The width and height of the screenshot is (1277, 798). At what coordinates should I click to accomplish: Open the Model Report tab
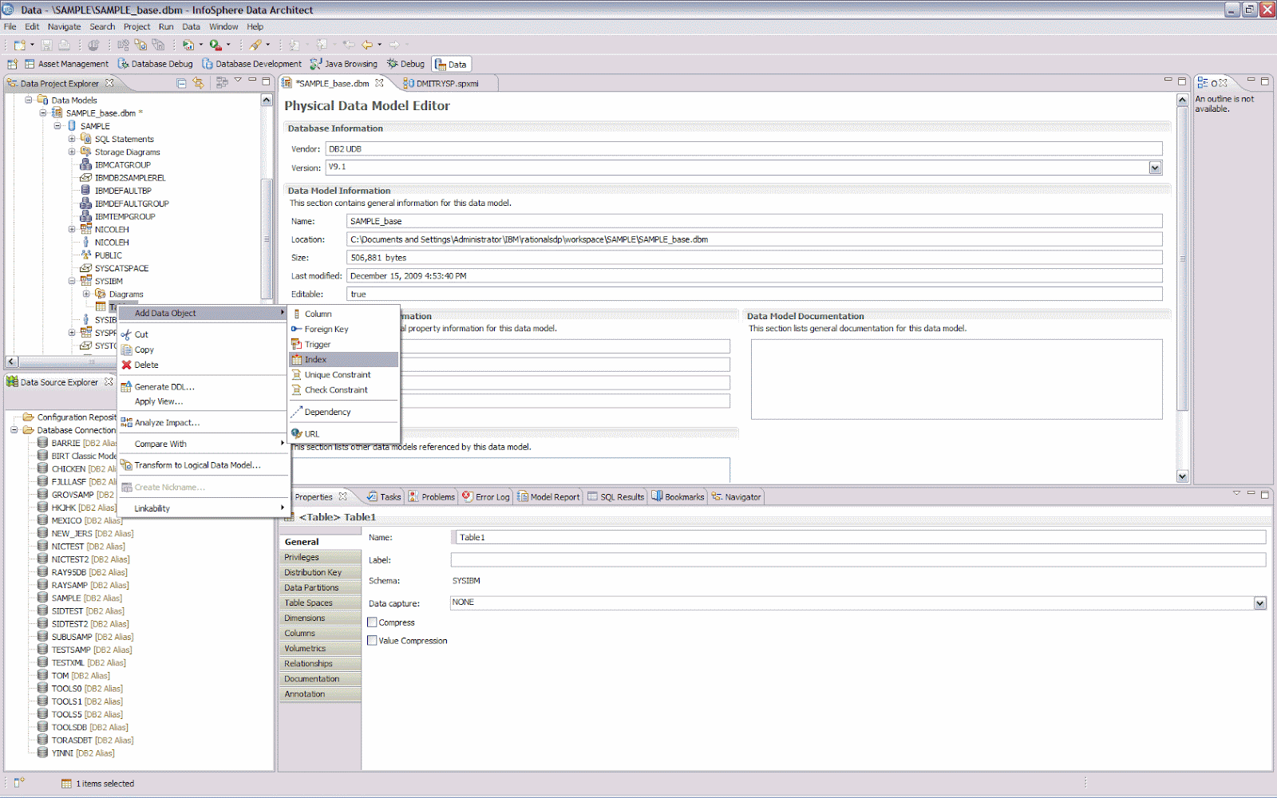[x=548, y=496]
